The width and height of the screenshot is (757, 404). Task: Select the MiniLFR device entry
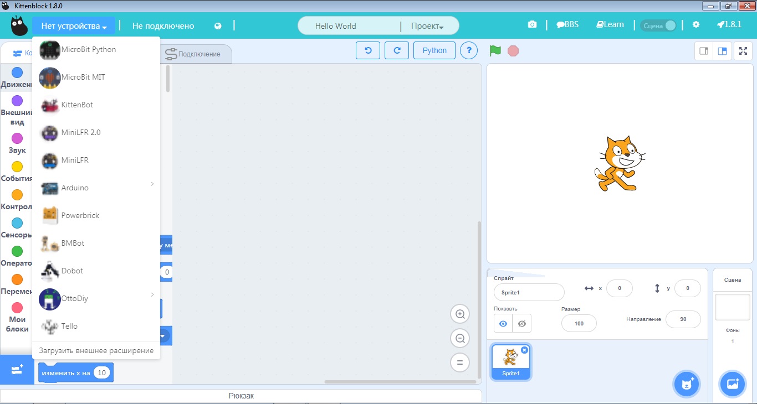[x=96, y=160]
